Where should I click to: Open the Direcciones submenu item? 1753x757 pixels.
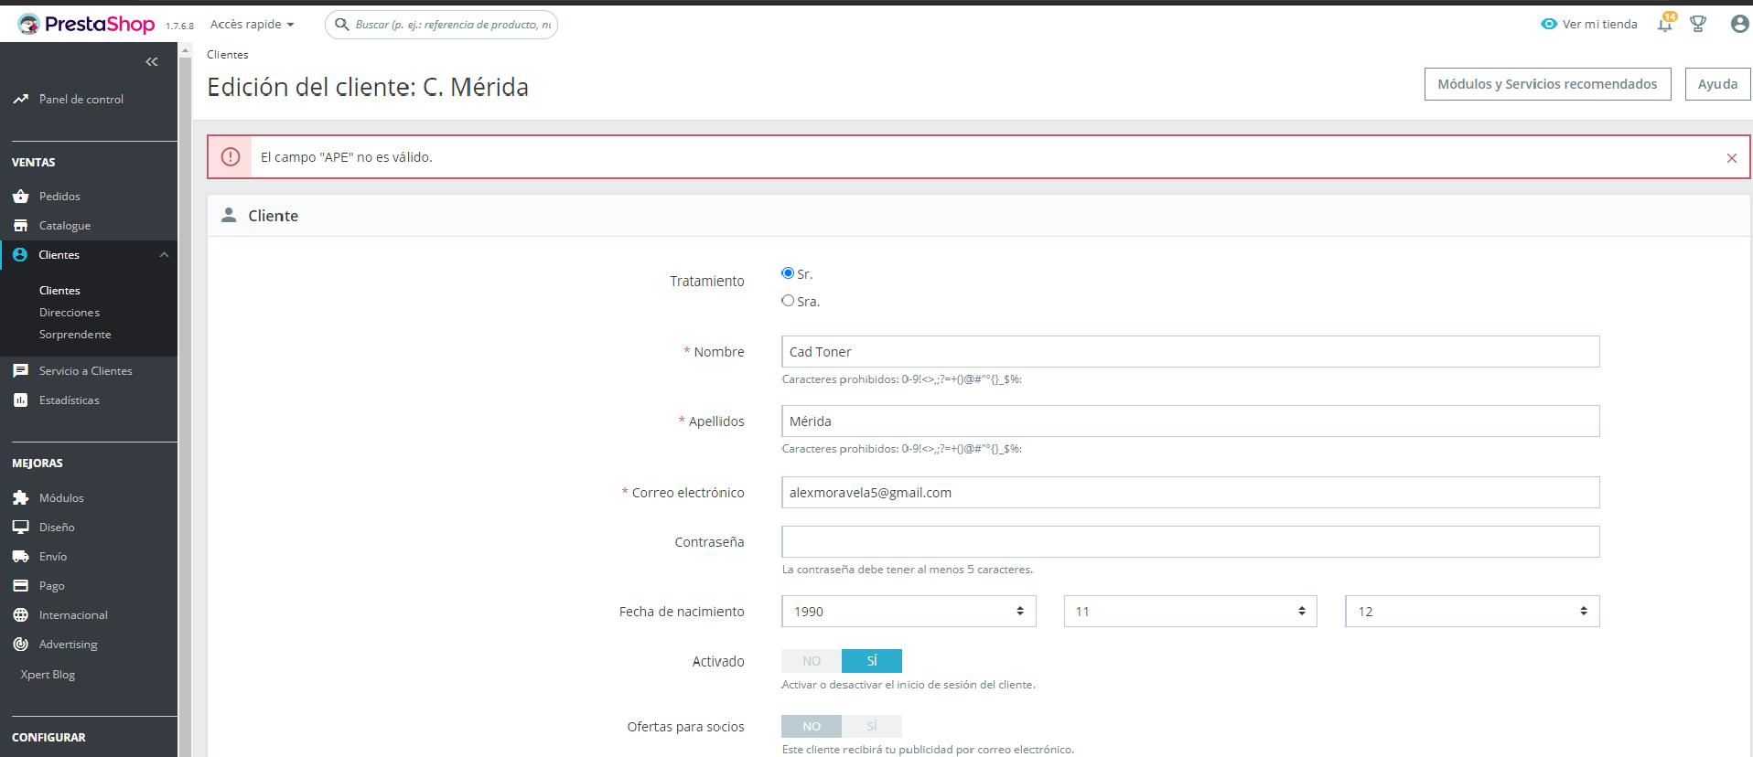pos(70,312)
